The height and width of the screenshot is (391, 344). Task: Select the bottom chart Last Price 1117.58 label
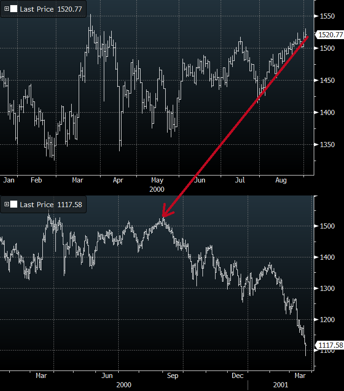pos(51,205)
